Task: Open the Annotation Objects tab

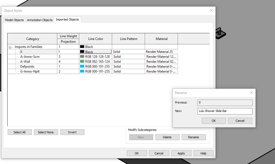Action: (40, 20)
